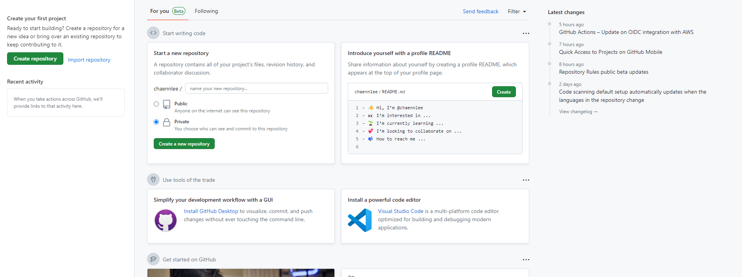The height and width of the screenshot is (277, 742).
Task: Switch to the For you tab
Action: click(x=168, y=11)
